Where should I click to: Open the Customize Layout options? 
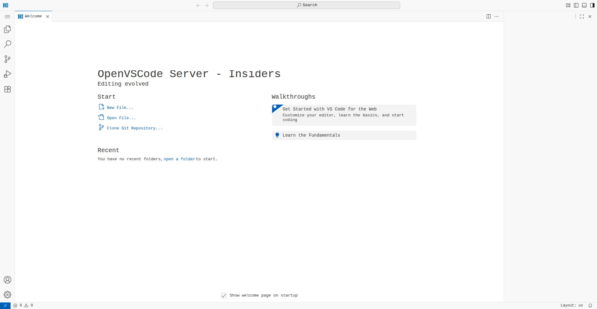568,5
